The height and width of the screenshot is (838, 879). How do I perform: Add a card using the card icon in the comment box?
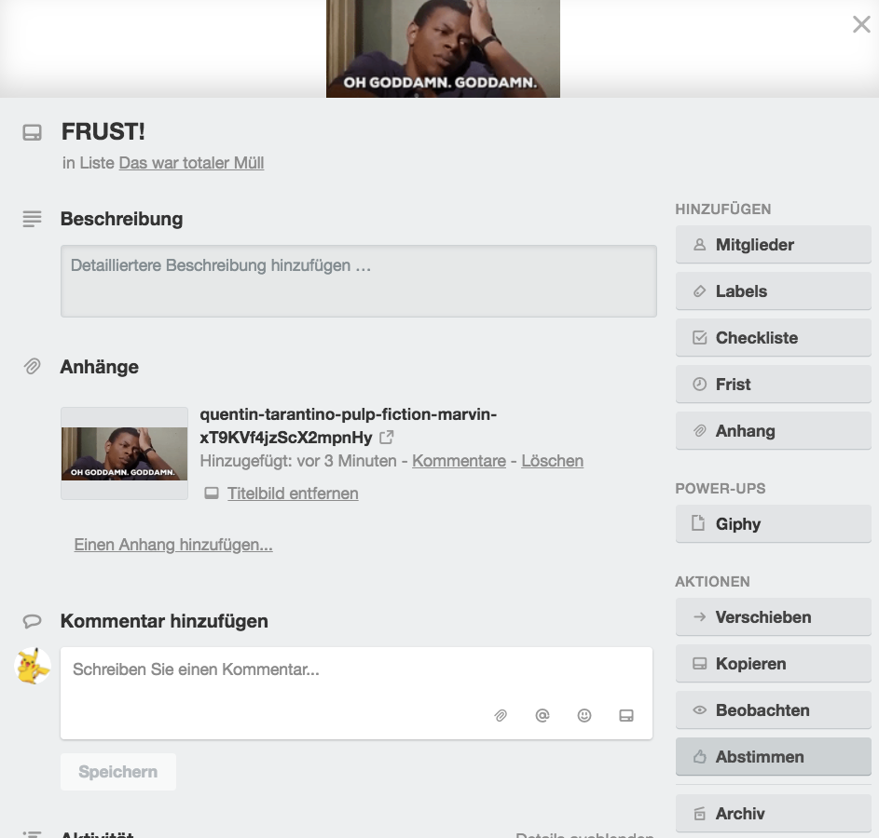(x=626, y=715)
